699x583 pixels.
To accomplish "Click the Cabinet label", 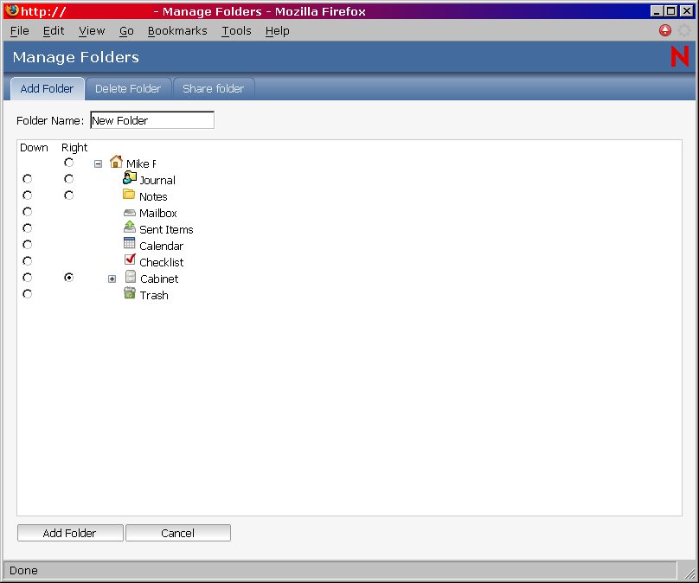I will (x=159, y=279).
